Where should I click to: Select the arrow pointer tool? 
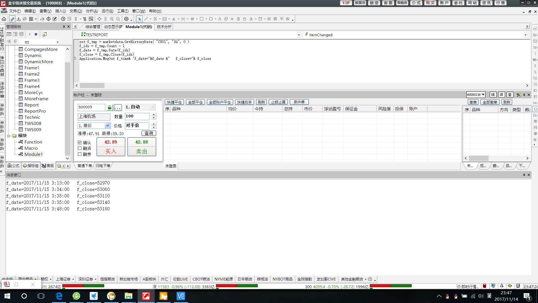click(x=140, y=19)
